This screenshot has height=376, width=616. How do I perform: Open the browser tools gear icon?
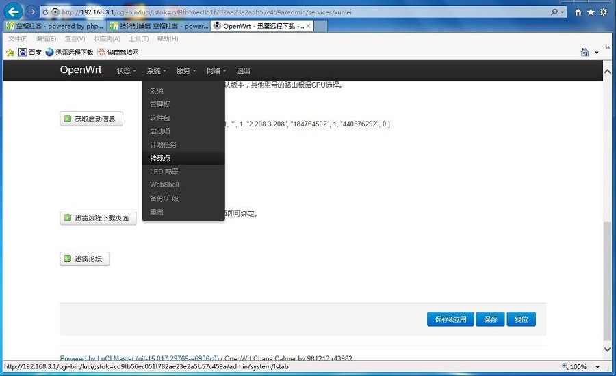603,12
